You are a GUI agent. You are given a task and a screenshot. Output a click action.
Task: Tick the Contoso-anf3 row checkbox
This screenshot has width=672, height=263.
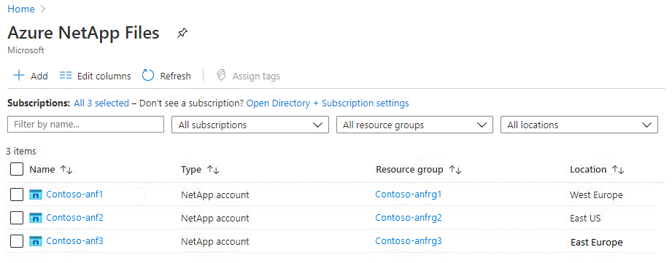[x=17, y=241]
